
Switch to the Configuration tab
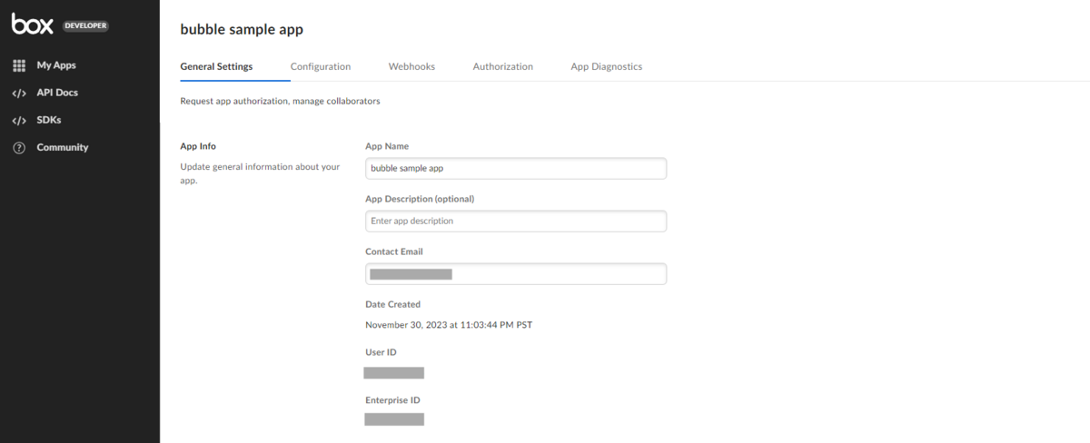(321, 66)
